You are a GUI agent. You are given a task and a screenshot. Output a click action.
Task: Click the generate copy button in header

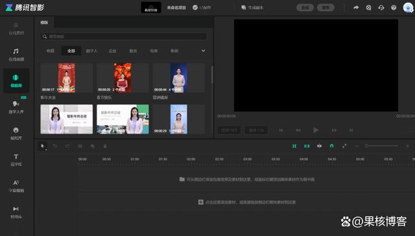coord(252,8)
